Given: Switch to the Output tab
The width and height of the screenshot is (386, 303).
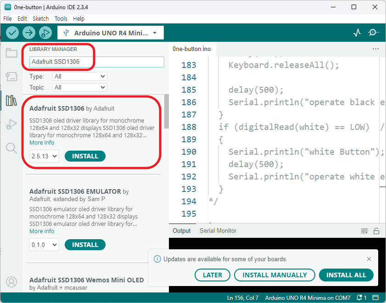Looking at the screenshot, I should click(x=182, y=230).
